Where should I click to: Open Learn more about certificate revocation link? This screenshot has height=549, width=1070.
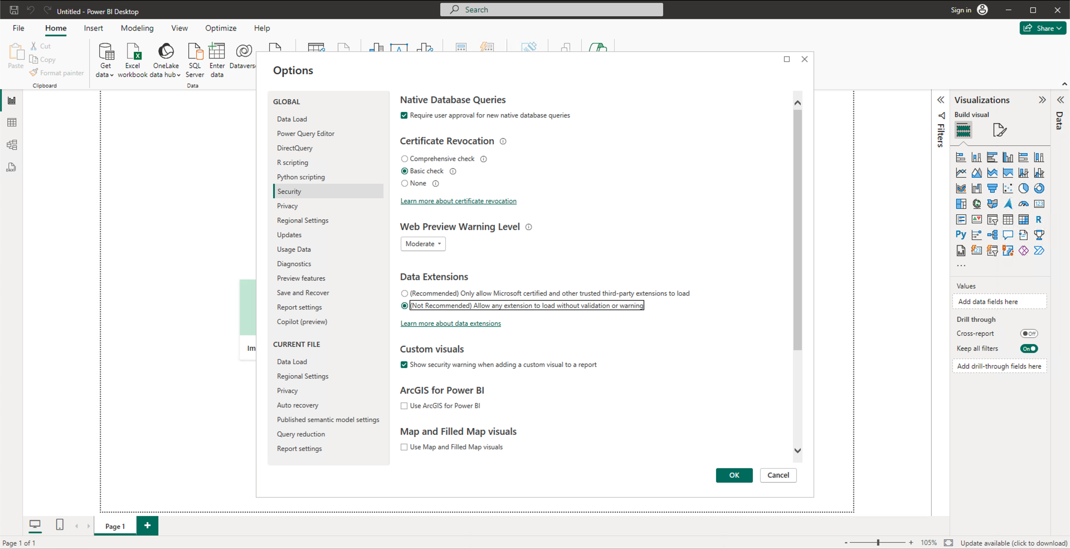tap(458, 202)
